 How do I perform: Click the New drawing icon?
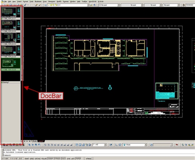[4, 5]
